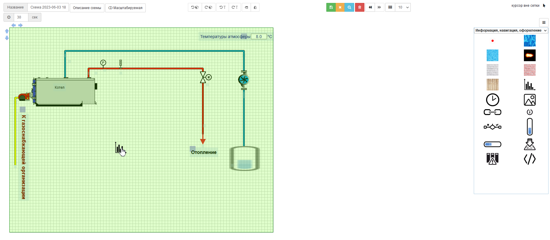
Task: Click the double-arrow forward button
Action: [x=379, y=7]
